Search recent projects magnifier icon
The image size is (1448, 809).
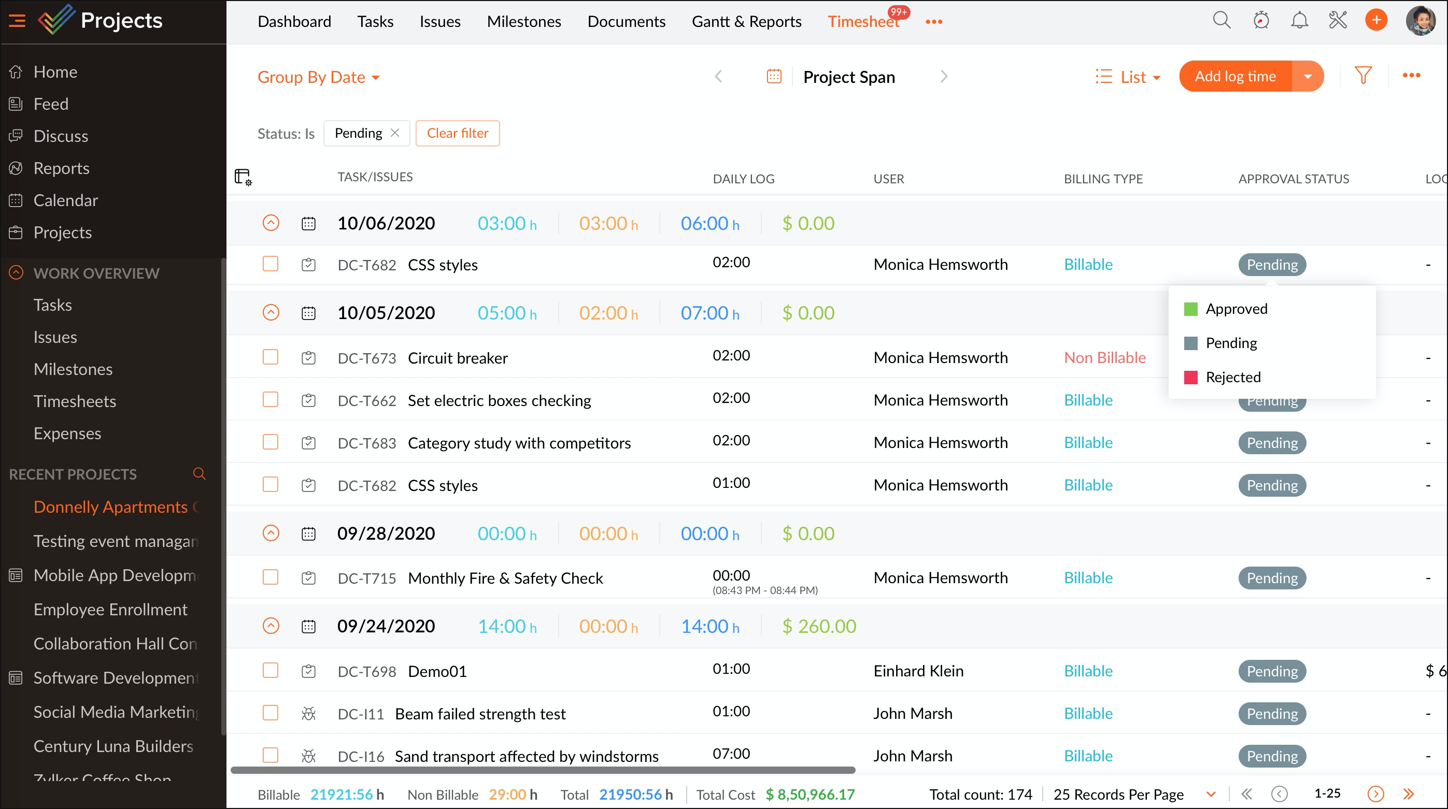coord(199,473)
